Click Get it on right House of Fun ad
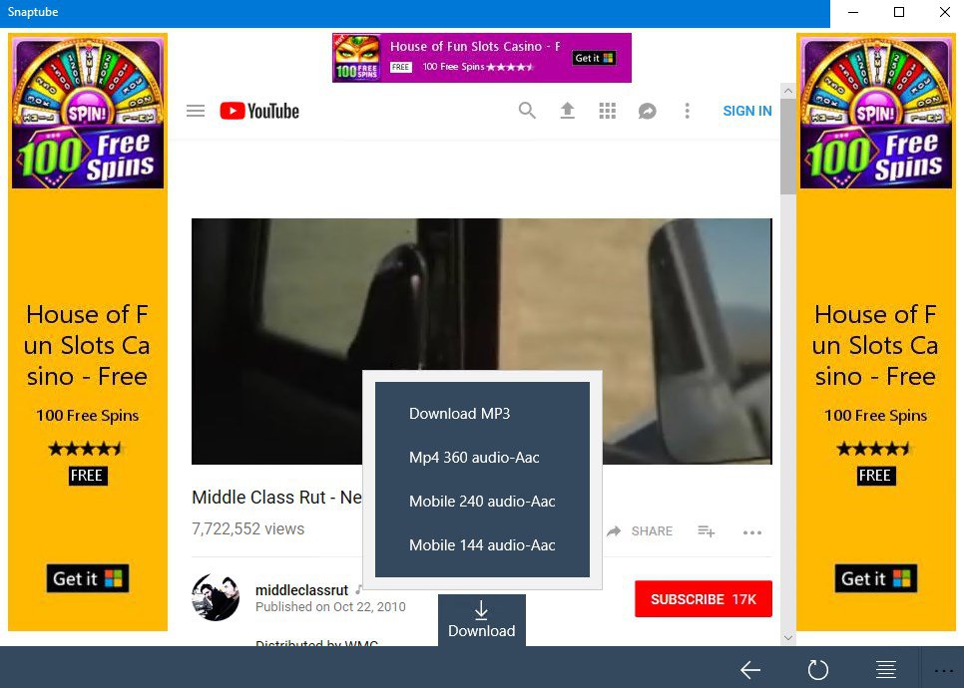 875,578
